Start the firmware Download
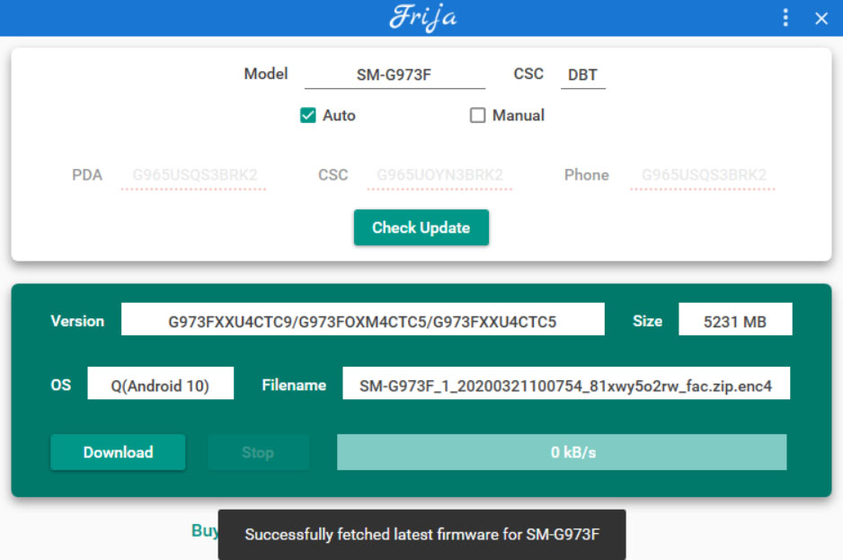The width and height of the screenshot is (843, 560). [x=119, y=452]
